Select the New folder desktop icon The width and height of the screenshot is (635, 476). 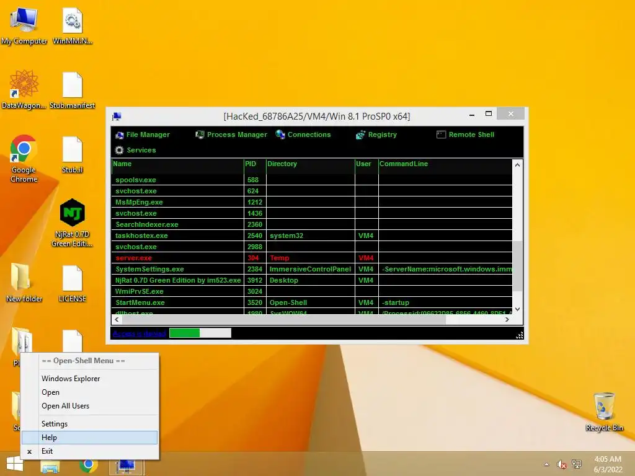pos(24,283)
